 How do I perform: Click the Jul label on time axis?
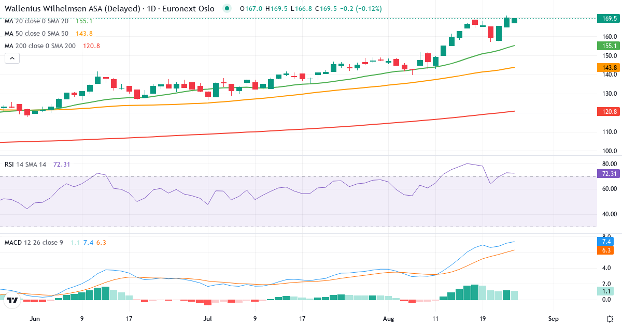[x=208, y=318]
